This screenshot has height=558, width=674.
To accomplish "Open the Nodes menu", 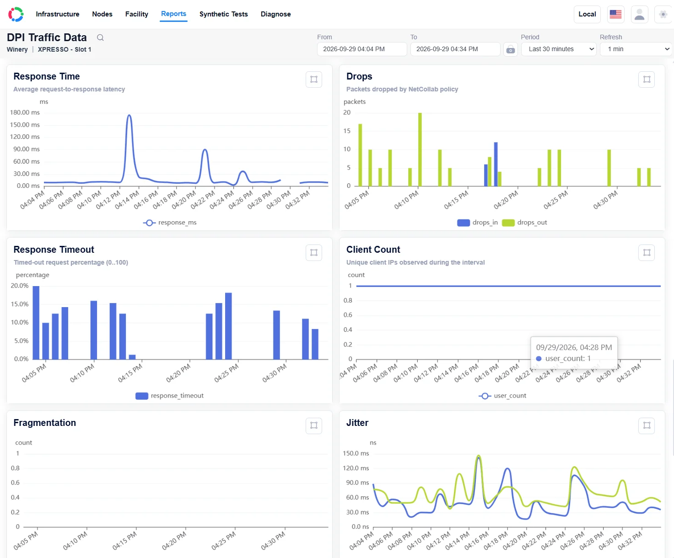I will 102,14.
